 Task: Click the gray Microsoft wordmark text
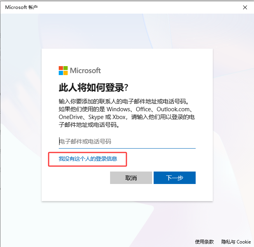coord(85,71)
